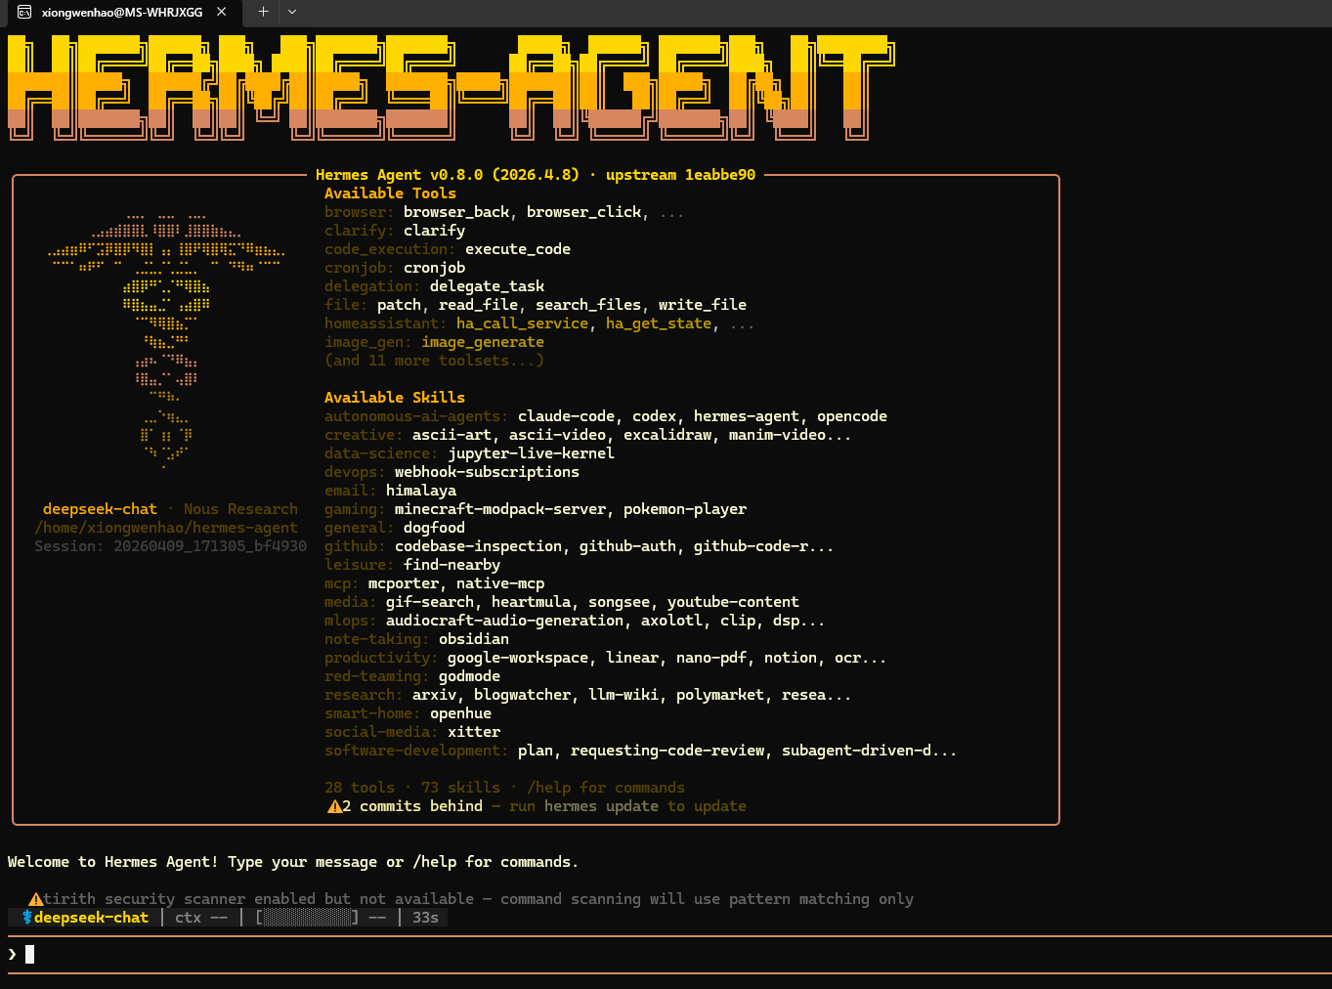Viewport: 1332px width, 989px height.
Task: Click 'openhue' smart-home skill
Action: pyautogui.click(x=460, y=713)
